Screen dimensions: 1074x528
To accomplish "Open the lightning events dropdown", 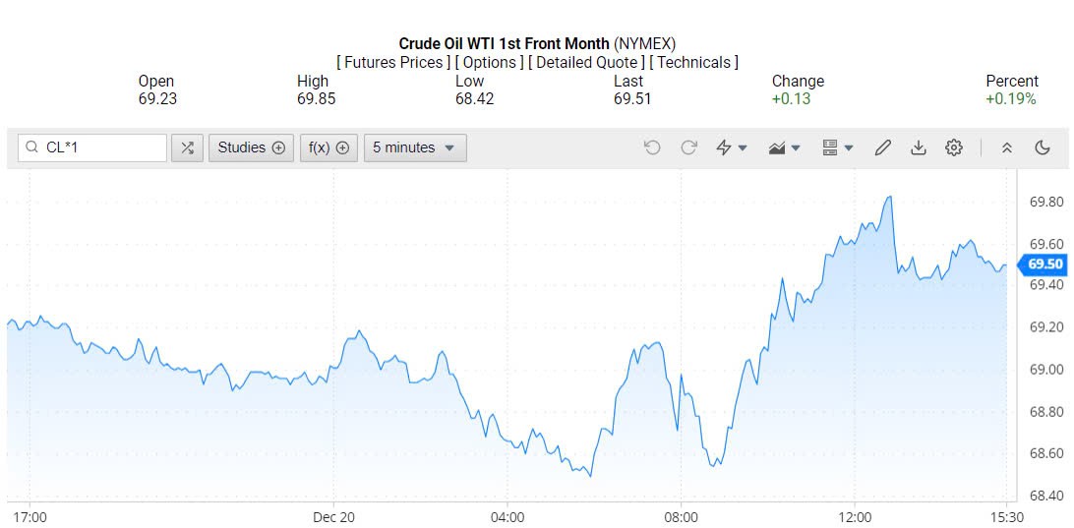I will coord(732,147).
